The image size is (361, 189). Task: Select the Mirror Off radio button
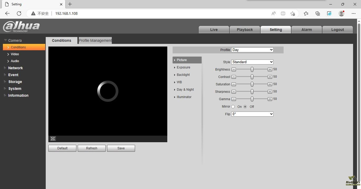(245, 107)
